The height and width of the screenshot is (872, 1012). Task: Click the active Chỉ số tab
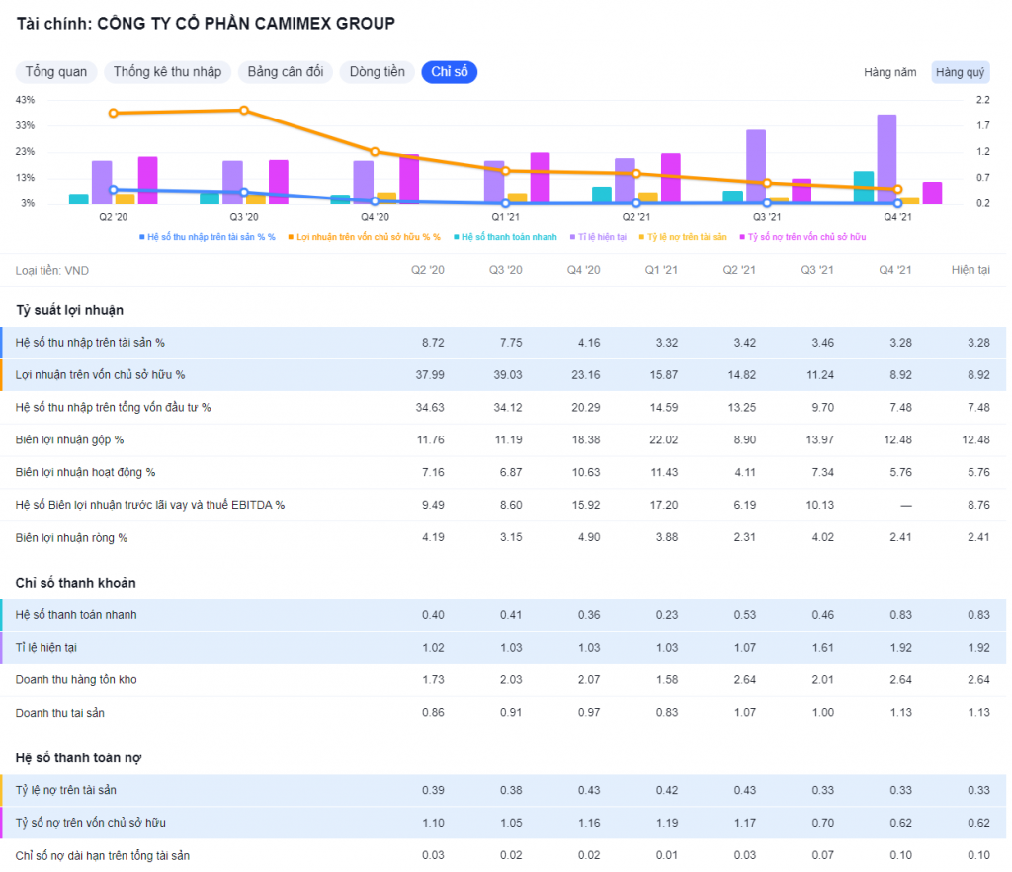pyautogui.click(x=450, y=71)
